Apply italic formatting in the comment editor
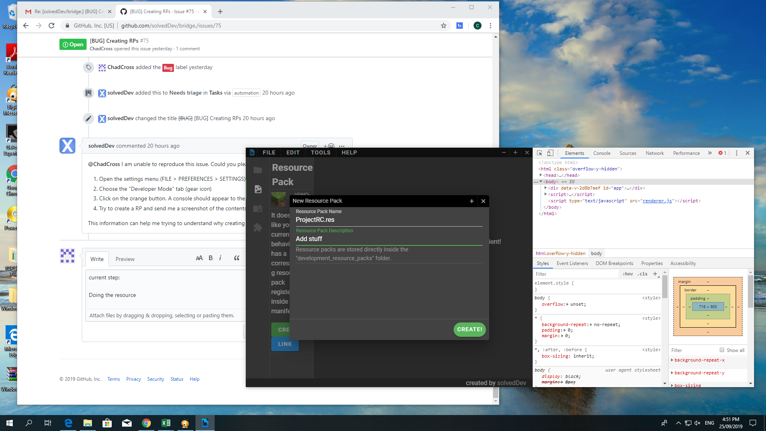Viewport: 766px width, 431px height. coord(221,258)
